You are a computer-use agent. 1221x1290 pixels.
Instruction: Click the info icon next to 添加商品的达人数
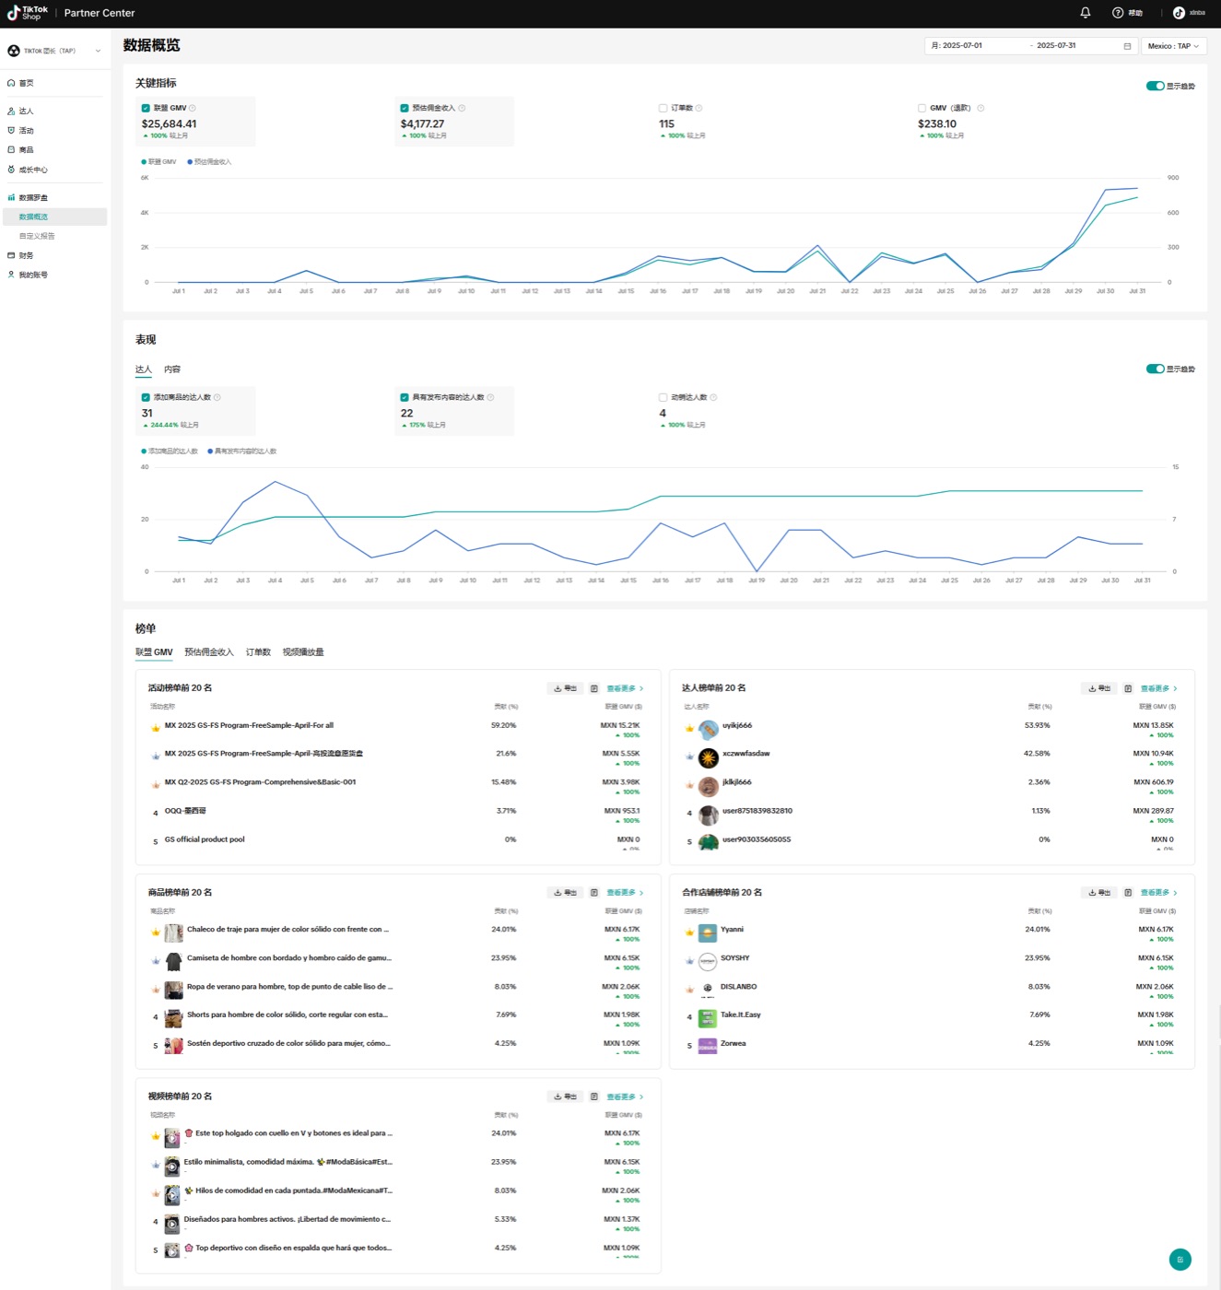tap(217, 397)
